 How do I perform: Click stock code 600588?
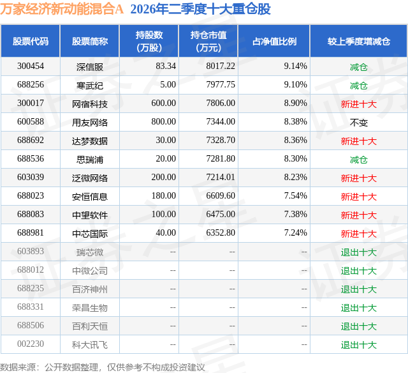(x=31, y=122)
